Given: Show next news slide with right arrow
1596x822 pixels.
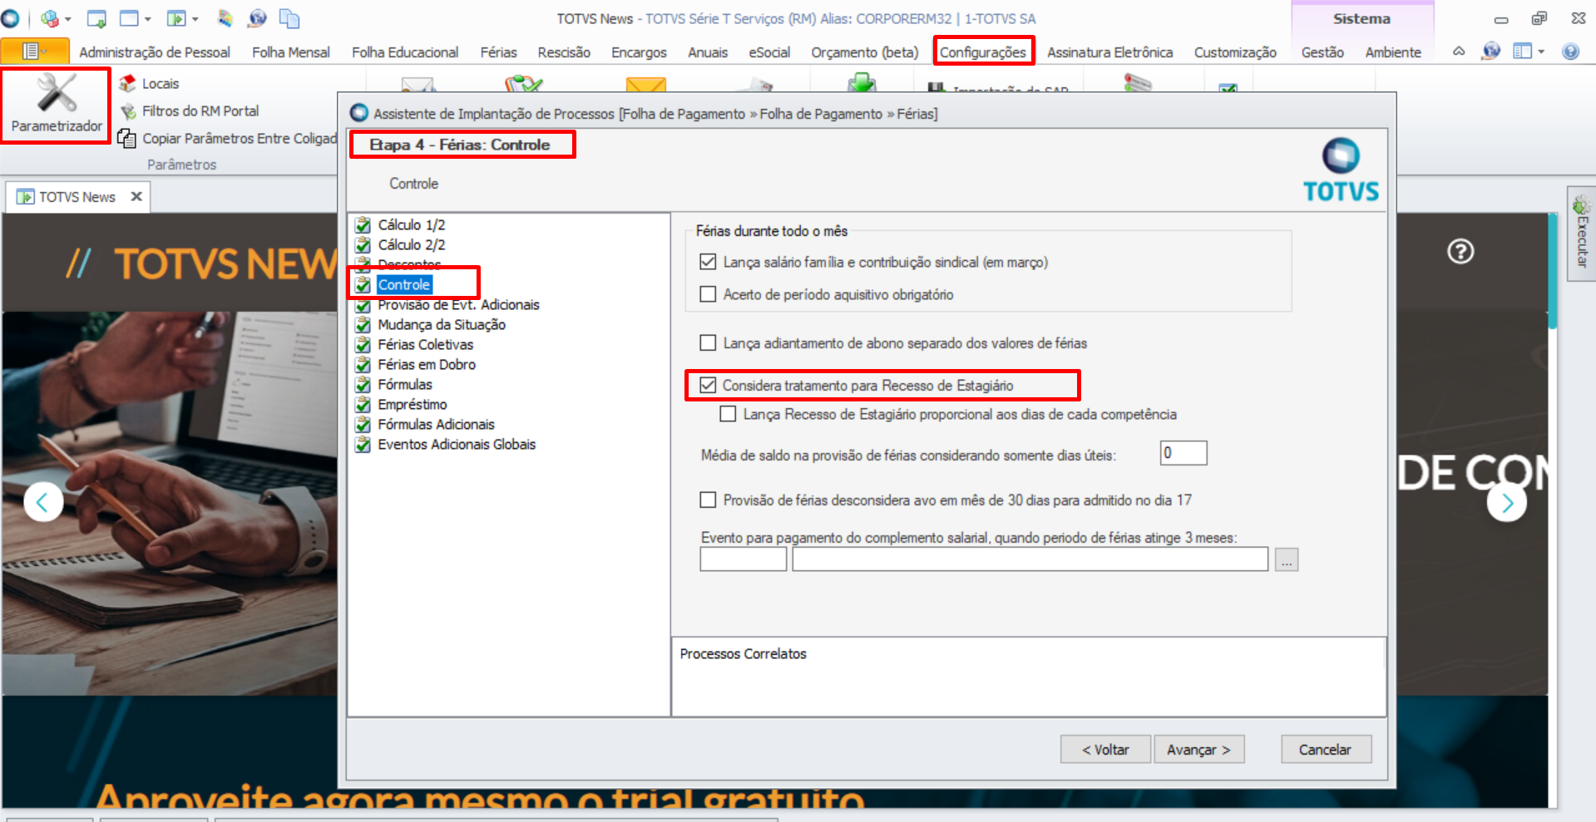Looking at the screenshot, I should tap(1507, 502).
